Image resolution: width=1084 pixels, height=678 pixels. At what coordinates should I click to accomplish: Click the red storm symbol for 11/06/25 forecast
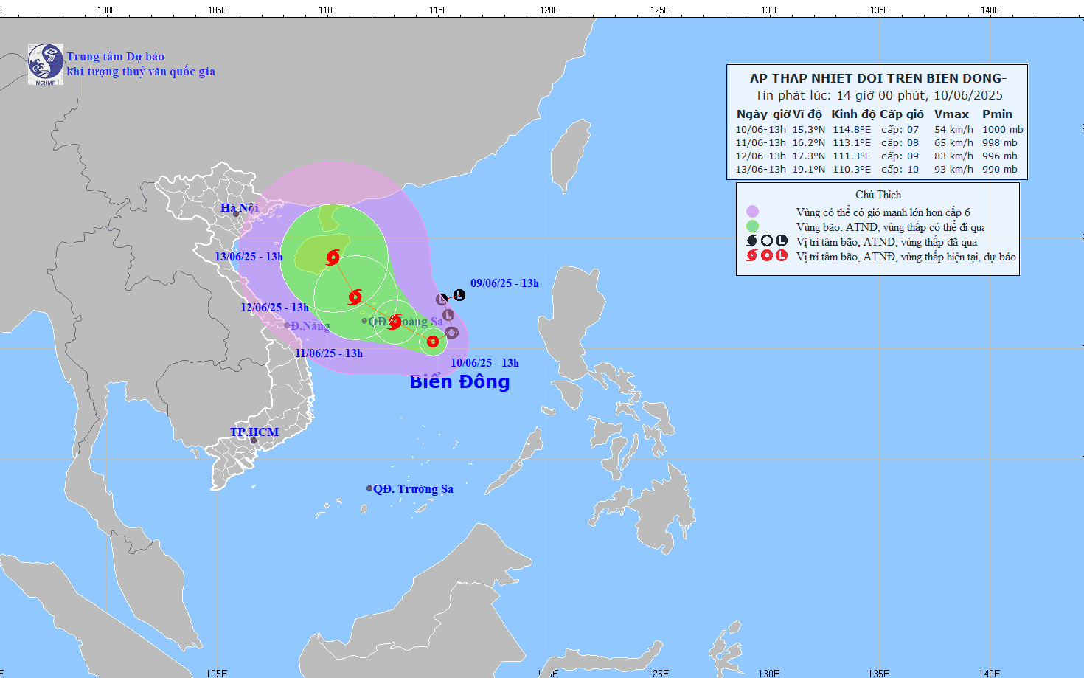click(x=395, y=321)
